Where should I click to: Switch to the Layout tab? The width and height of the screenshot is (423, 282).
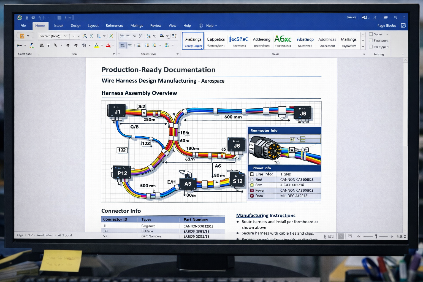pyautogui.click(x=93, y=26)
